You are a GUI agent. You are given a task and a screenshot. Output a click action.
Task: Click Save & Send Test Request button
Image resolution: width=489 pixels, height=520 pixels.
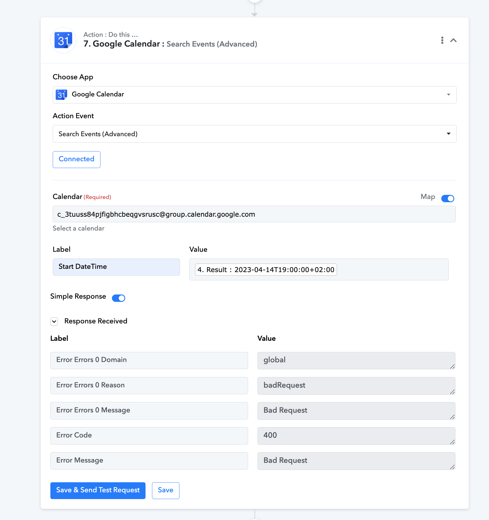point(98,491)
